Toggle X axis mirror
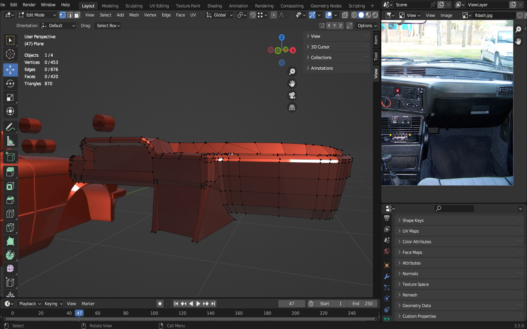The image size is (527, 329). [329, 26]
